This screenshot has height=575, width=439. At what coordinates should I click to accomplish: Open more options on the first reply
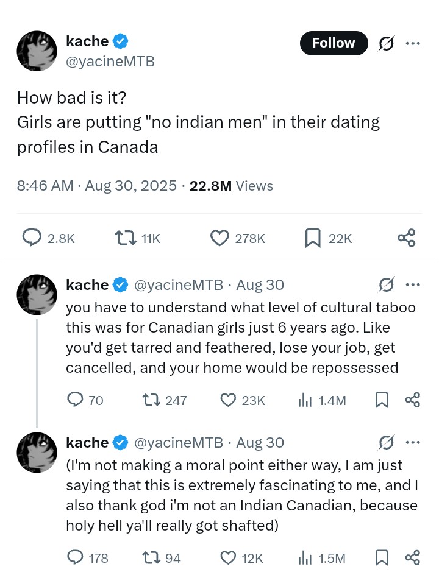(413, 284)
